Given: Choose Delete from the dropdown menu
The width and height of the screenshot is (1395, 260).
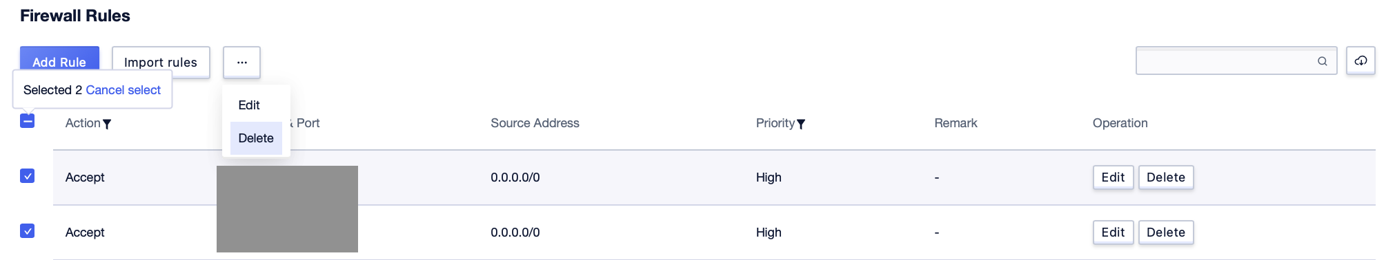Looking at the screenshot, I should click(256, 138).
